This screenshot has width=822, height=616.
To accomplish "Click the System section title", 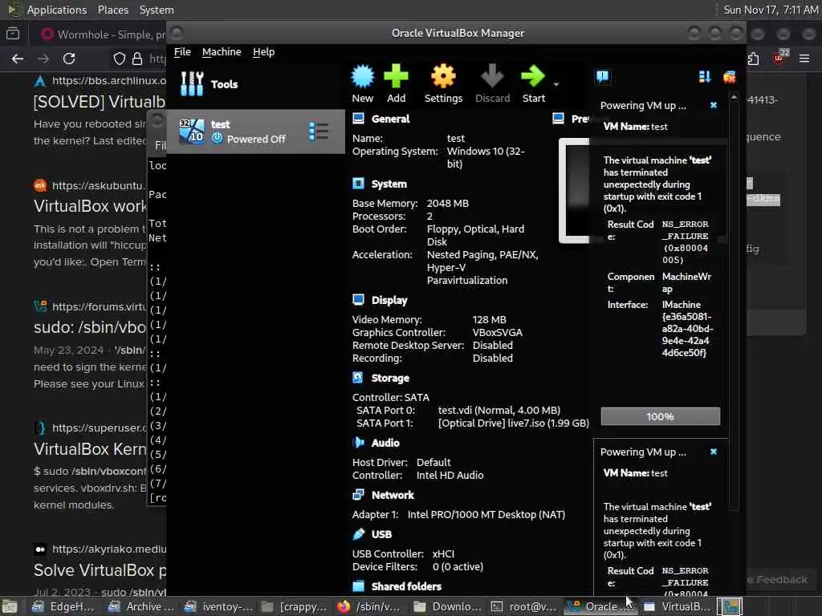I will (389, 184).
